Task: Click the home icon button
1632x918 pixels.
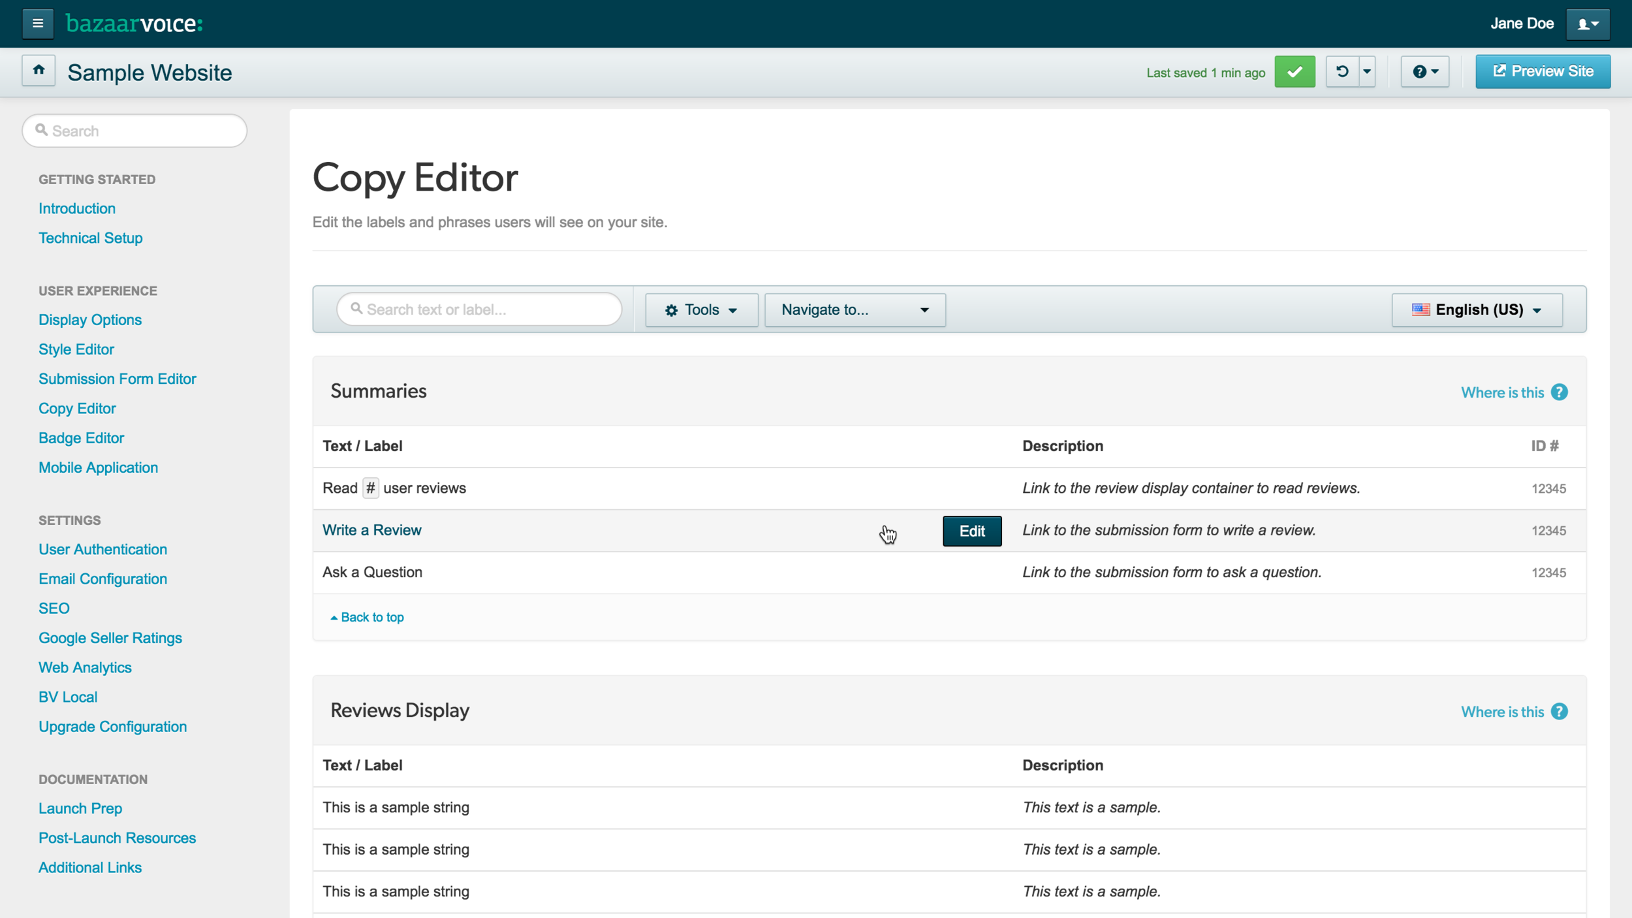Action: tap(39, 71)
